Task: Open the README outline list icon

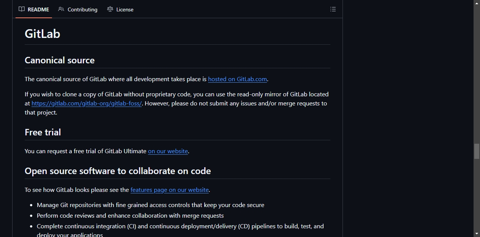Action: click(x=333, y=9)
